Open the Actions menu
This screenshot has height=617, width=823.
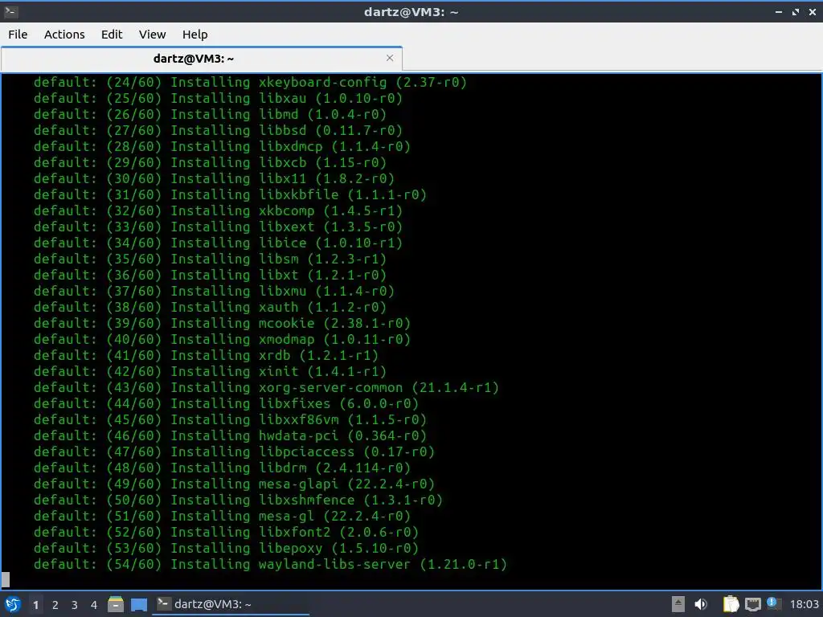64,35
